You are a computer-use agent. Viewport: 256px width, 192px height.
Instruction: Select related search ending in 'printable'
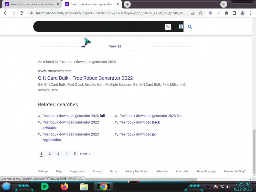tap(70, 125)
